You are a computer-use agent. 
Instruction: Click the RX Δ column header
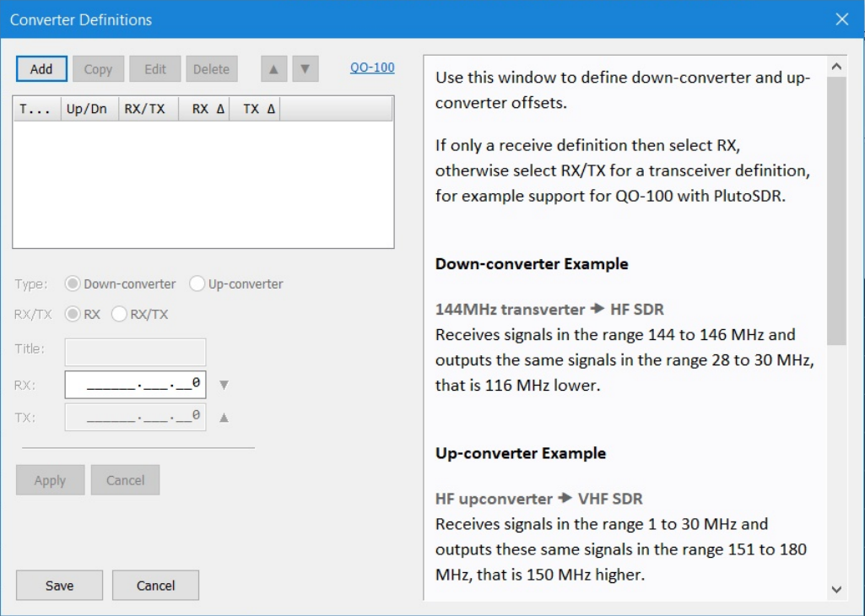tap(208, 110)
